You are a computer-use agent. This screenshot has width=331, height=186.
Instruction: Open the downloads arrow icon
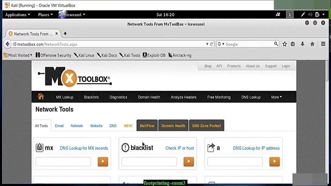(x=302, y=44)
